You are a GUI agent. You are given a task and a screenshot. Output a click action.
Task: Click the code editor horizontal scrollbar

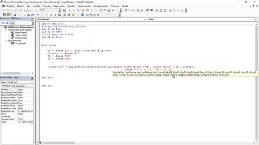point(60,143)
